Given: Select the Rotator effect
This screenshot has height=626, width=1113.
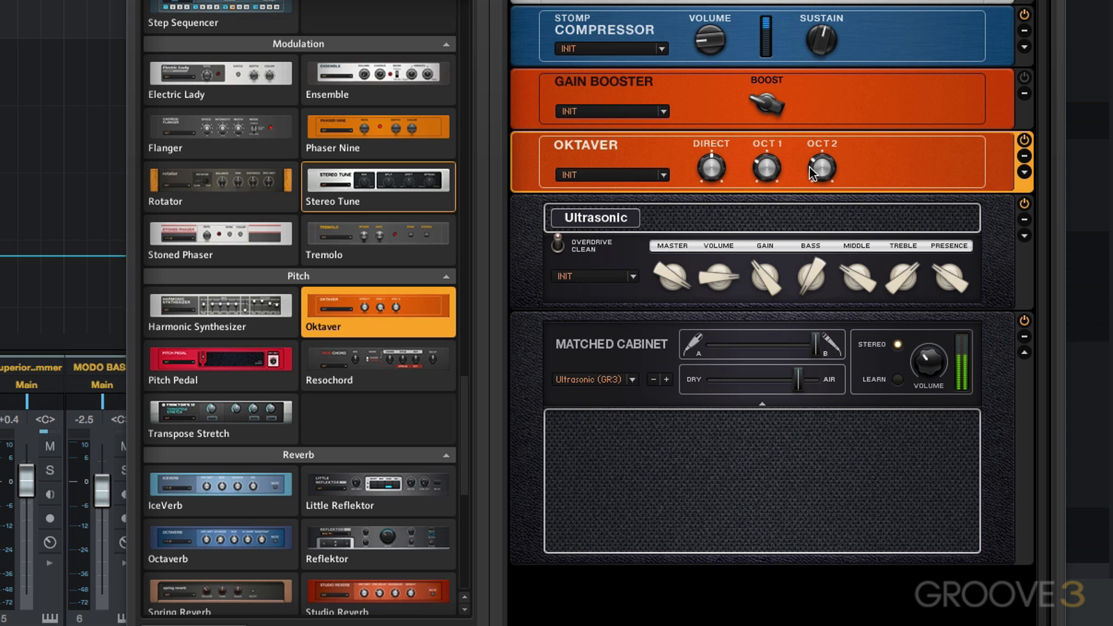Looking at the screenshot, I should (x=221, y=187).
